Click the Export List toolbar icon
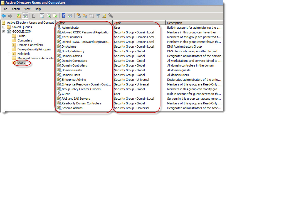 [55, 16]
